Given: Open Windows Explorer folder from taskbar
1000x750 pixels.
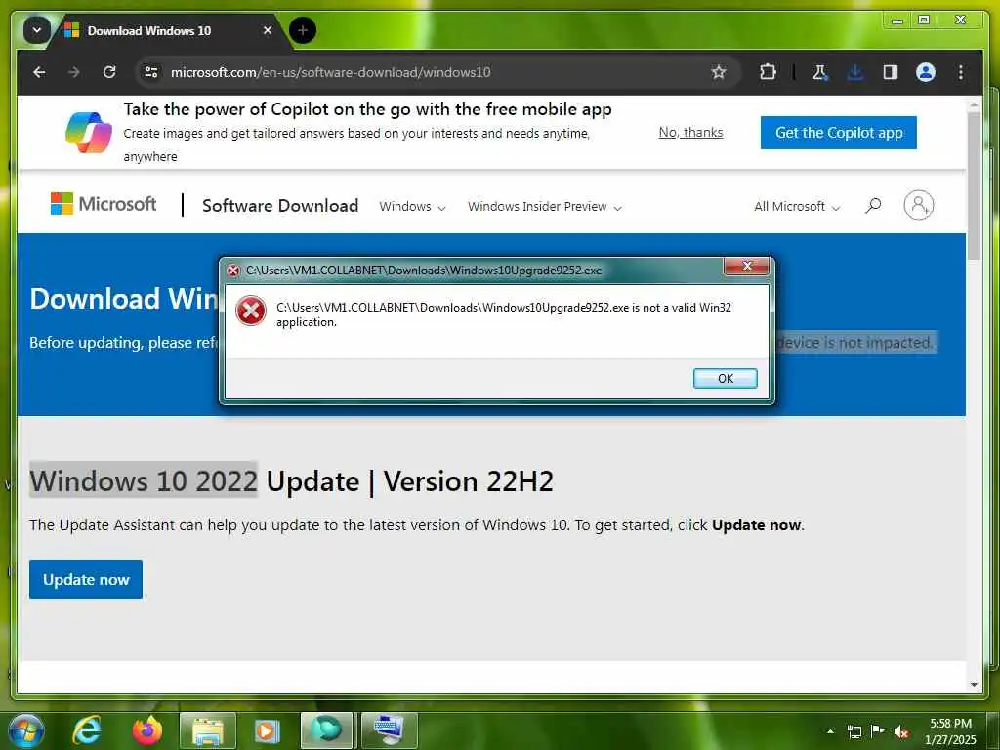Looking at the screenshot, I should (208, 730).
